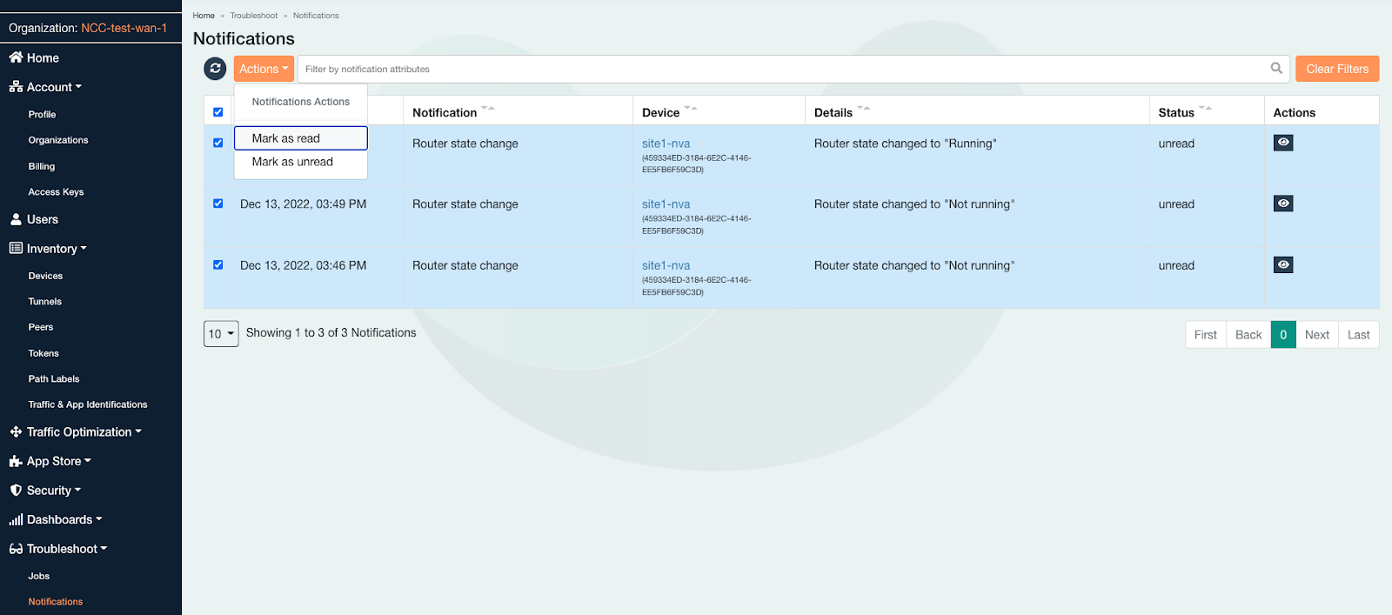
Task: Expand the Traffic Optimization sidebar menu
Action: [x=78, y=431]
